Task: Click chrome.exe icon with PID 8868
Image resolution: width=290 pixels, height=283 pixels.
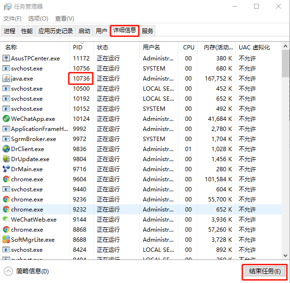Action: (x=6, y=229)
